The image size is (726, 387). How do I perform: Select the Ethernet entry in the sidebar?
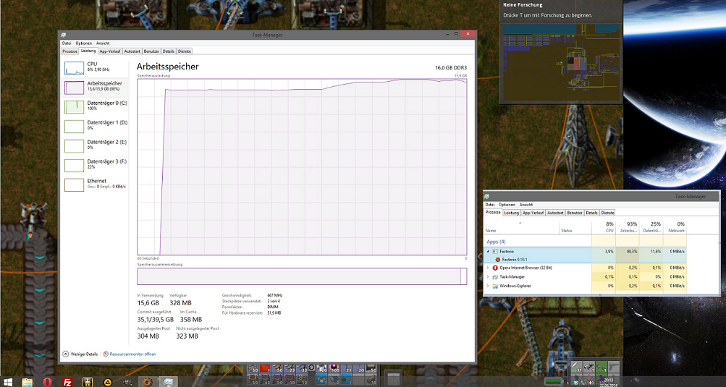point(96,184)
